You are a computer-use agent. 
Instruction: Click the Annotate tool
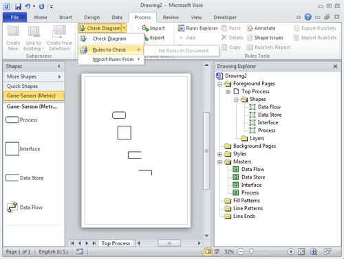coord(261,28)
